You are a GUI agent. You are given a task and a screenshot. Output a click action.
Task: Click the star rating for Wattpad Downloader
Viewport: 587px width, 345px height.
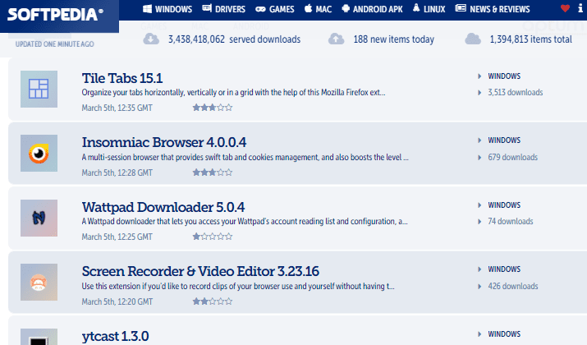[x=213, y=237]
